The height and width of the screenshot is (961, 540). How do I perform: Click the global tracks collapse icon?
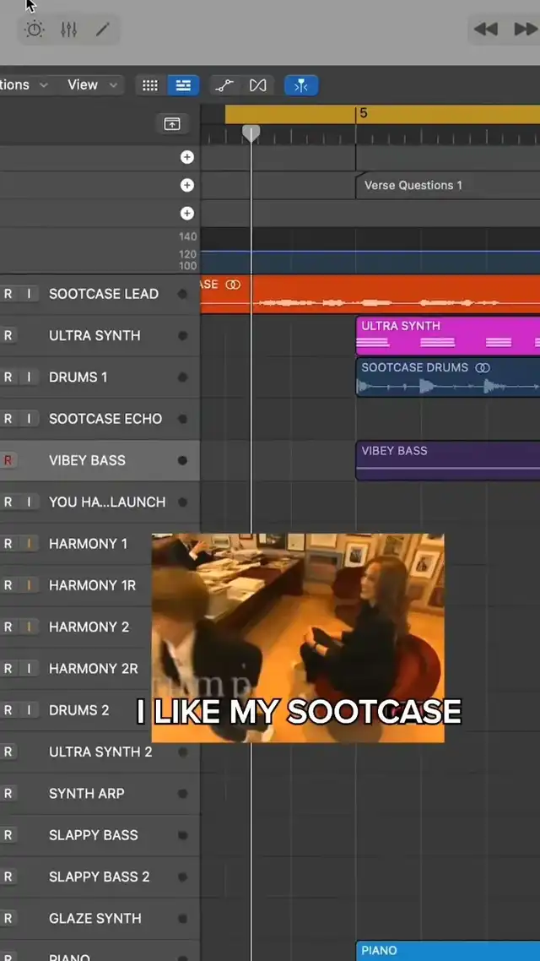[x=172, y=124]
